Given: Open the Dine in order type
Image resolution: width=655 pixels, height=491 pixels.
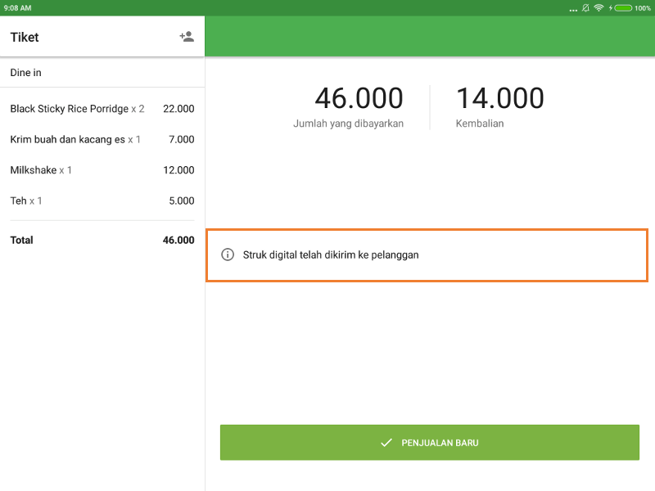Looking at the screenshot, I should tap(102, 72).
